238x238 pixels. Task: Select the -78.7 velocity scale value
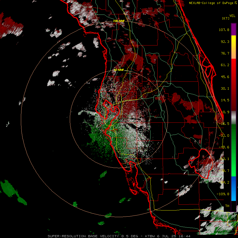point(224,171)
